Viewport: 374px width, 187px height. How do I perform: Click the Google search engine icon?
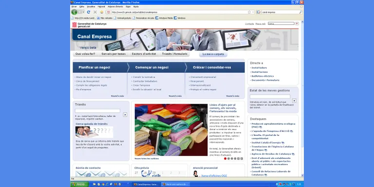[258, 12]
